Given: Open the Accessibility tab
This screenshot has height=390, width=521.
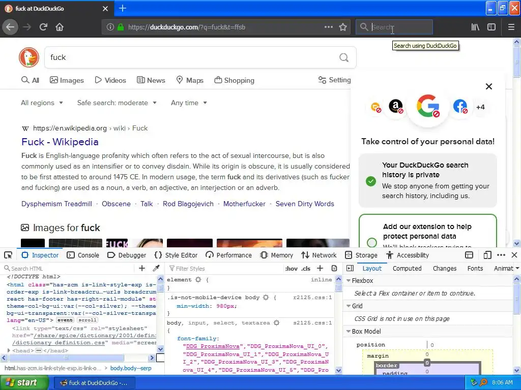Looking at the screenshot, I should (x=408, y=255).
